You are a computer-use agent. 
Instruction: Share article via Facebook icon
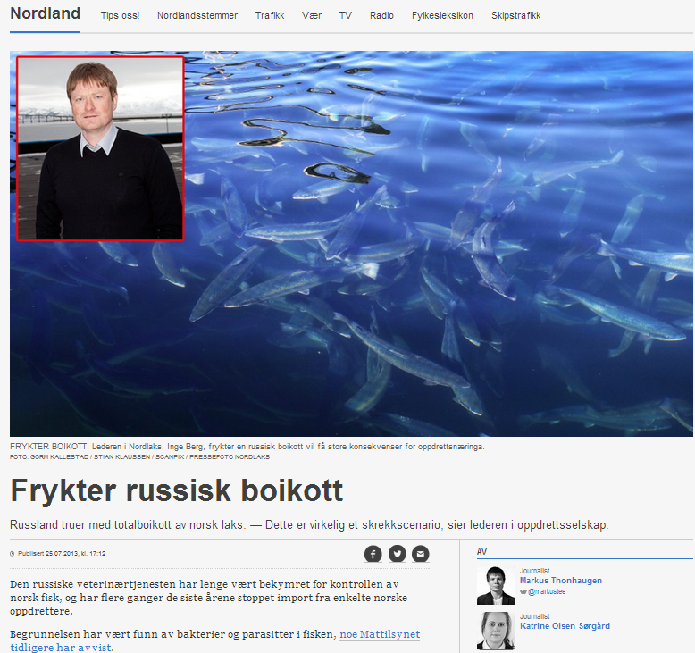click(x=373, y=554)
